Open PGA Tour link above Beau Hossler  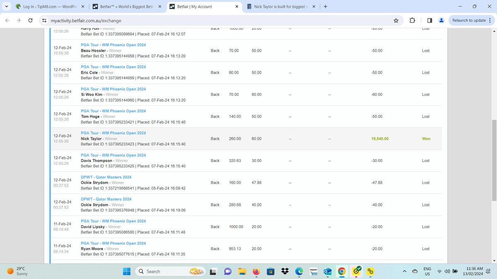113,45
